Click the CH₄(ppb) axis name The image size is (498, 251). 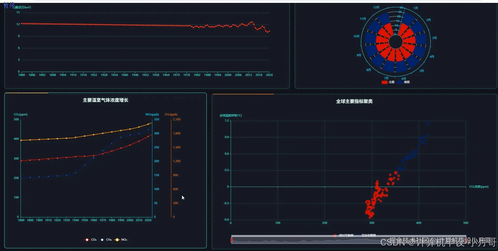(x=171, y=114)
